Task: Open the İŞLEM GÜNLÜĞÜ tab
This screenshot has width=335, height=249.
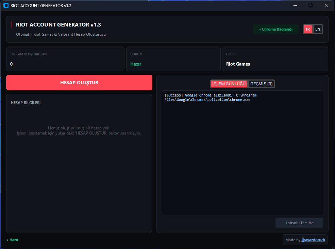Action: (x=229, y=84)
